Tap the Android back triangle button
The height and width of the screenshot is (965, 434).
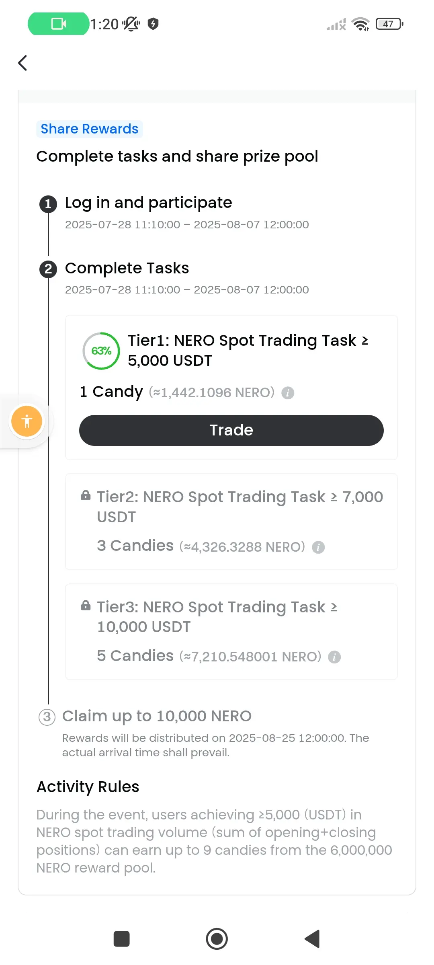click(x=312, y=939)
